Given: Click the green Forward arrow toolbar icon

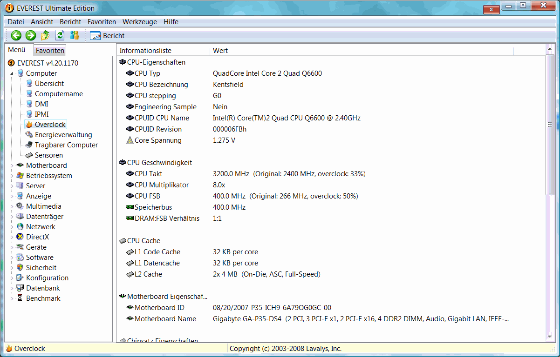Looking at the screenshot, I should point(31,35).
